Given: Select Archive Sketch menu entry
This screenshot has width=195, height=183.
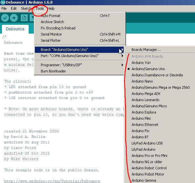Looking at the screenshot, I should click(x=79, y=22).
